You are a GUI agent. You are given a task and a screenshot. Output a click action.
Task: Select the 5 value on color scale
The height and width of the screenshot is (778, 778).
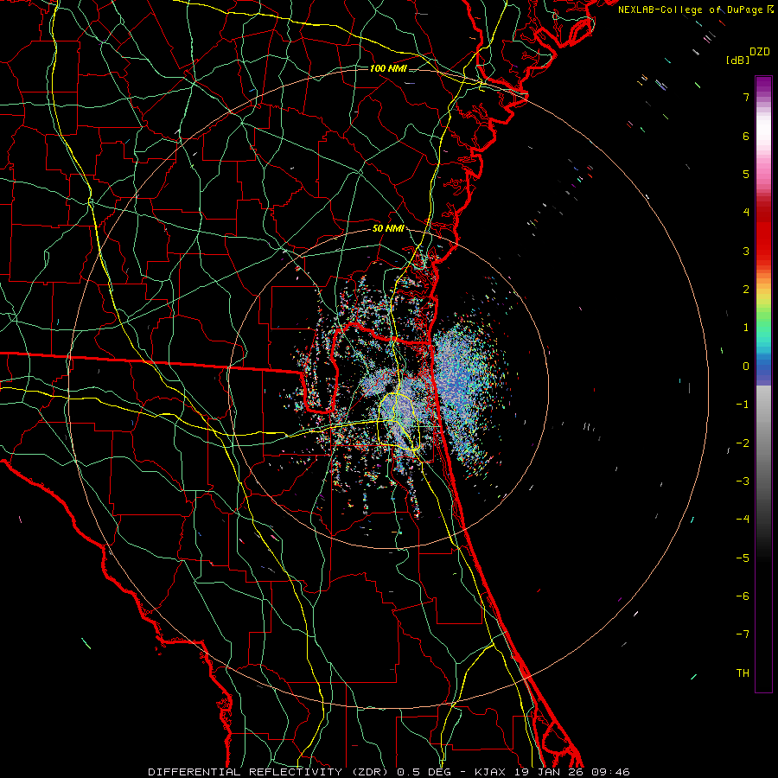coord(746,174)
